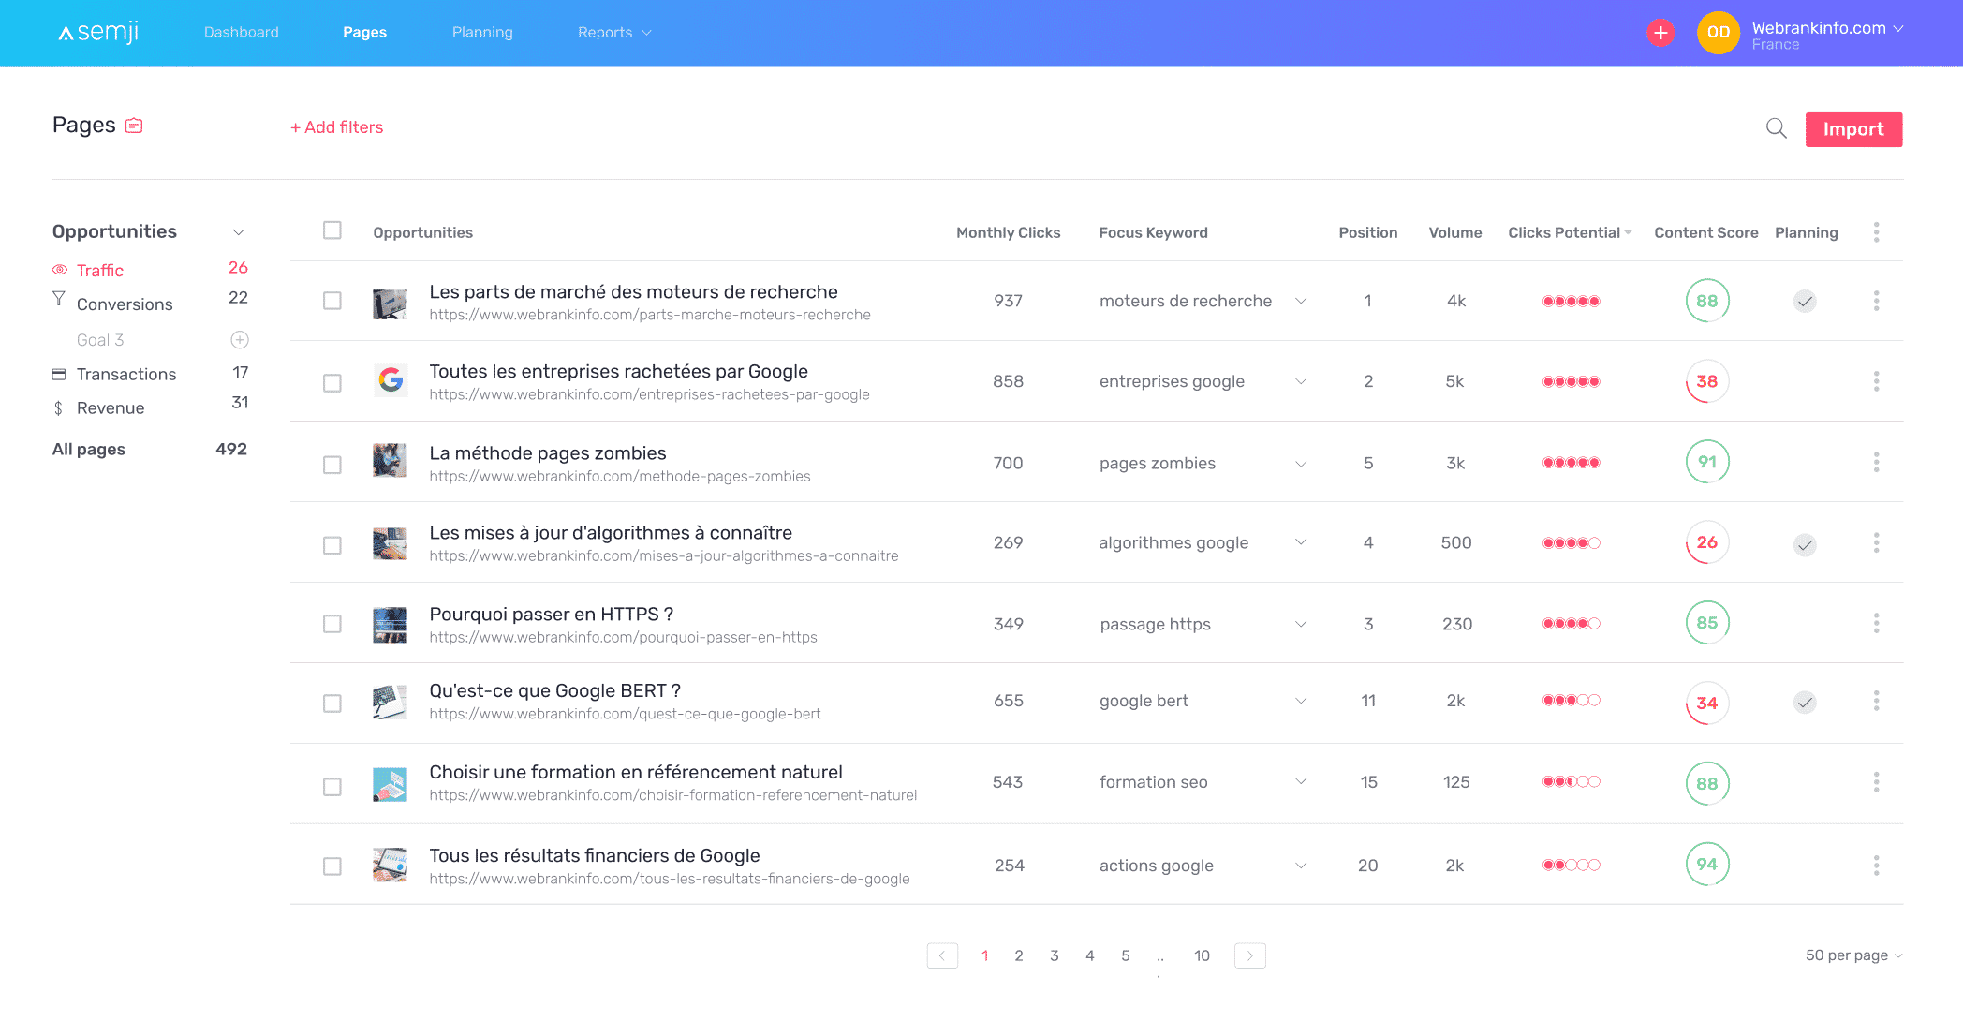Click clicks potential dots for formation seo row
The width and height of the screenshot is (1963, 1022).
click(x=1572, y=781)
